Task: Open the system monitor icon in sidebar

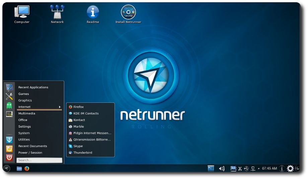Action: [9, 114]
